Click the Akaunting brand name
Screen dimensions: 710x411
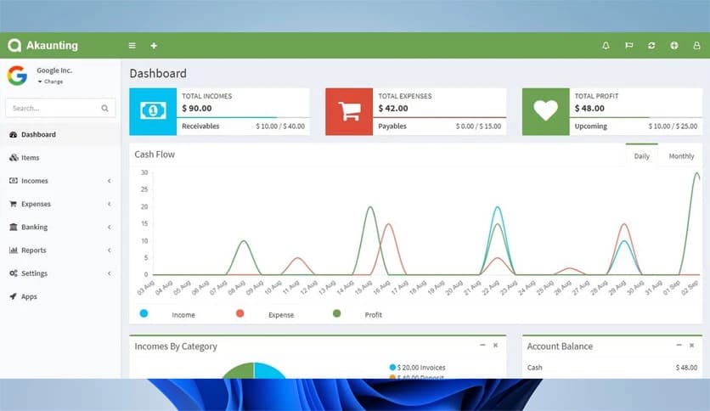click(52, 45)
